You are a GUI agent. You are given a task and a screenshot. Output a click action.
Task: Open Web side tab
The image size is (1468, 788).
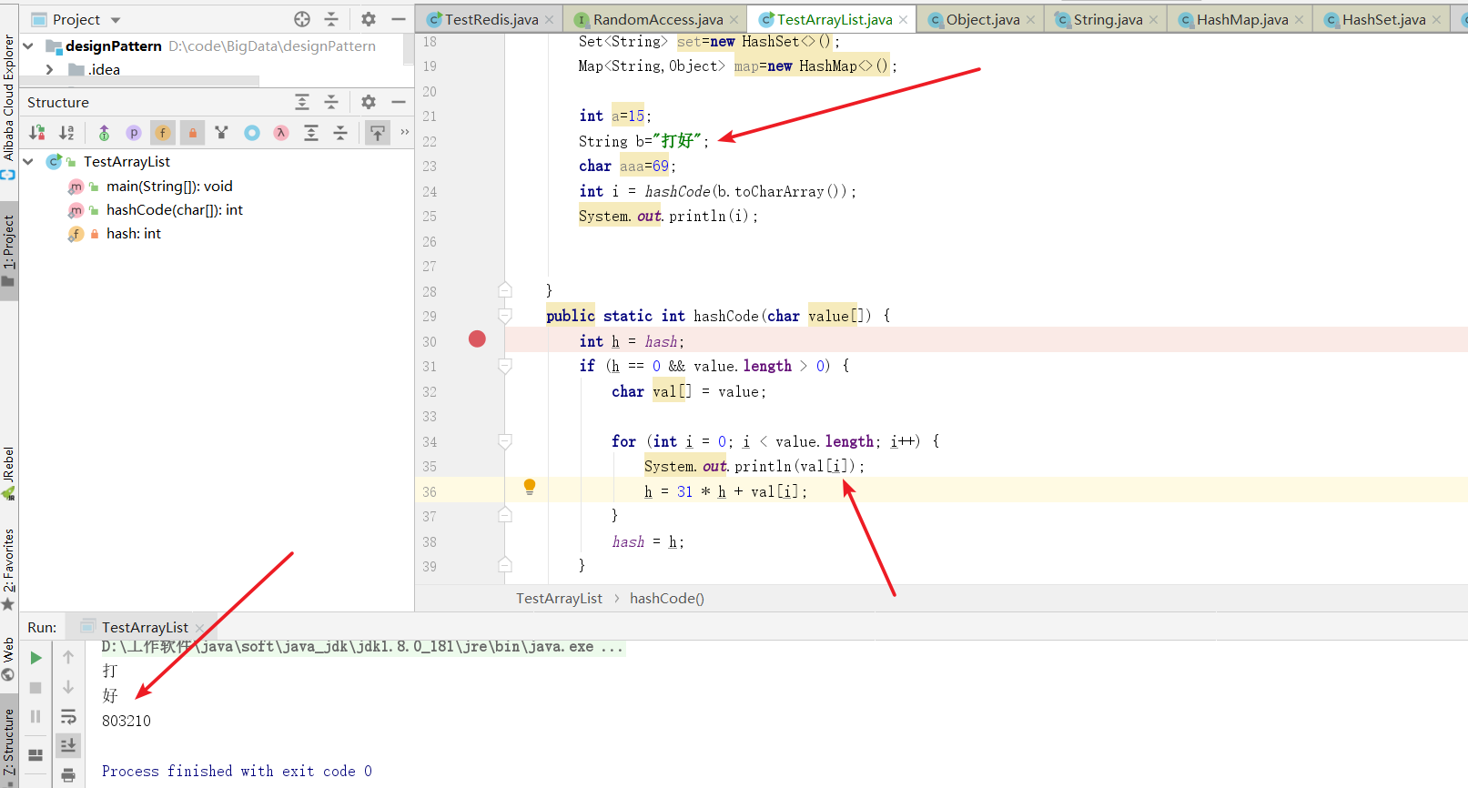click(8, 659)
